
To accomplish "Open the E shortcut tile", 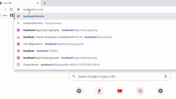I will 161,91.
